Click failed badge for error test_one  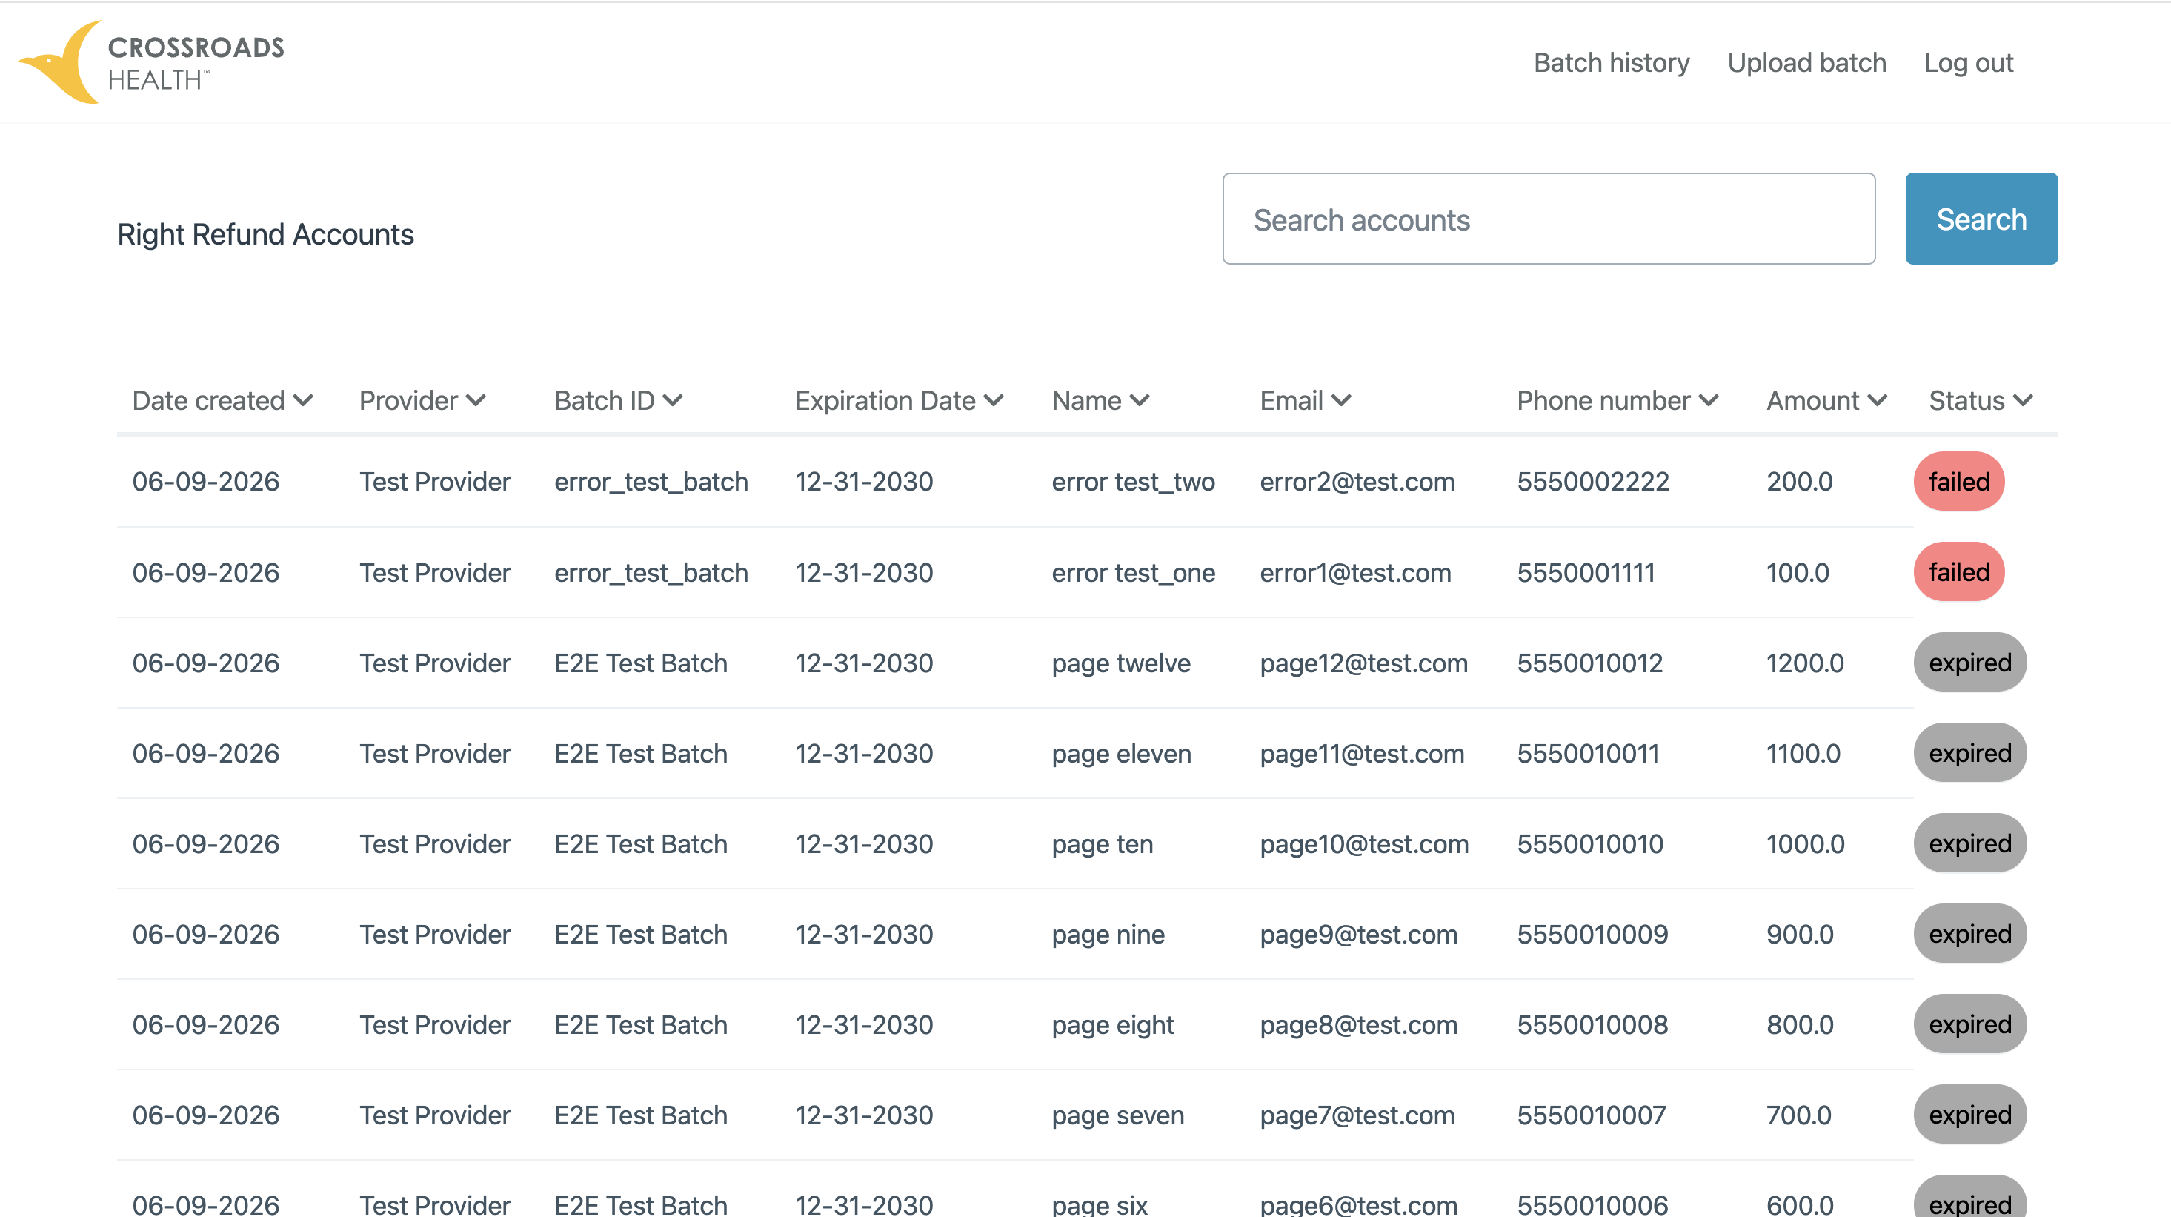(x=1958, y=572)
